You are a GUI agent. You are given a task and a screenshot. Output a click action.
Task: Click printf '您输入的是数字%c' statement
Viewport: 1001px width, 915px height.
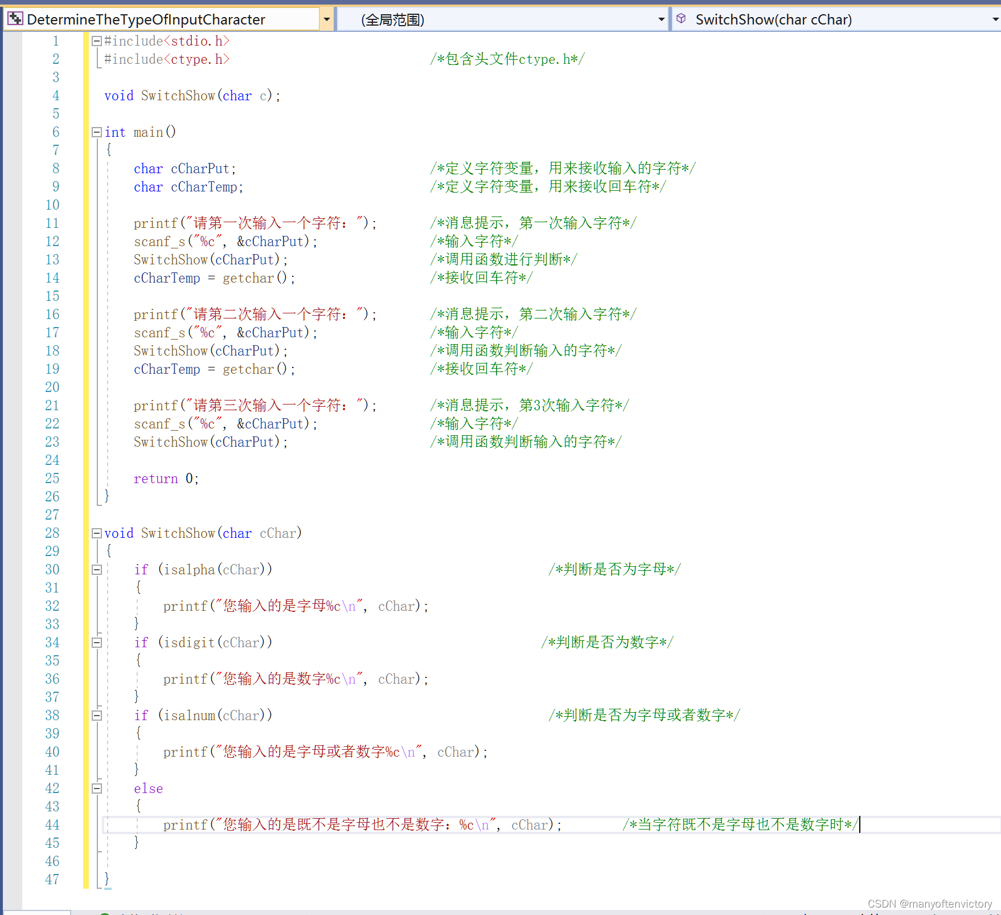(296, 679)
